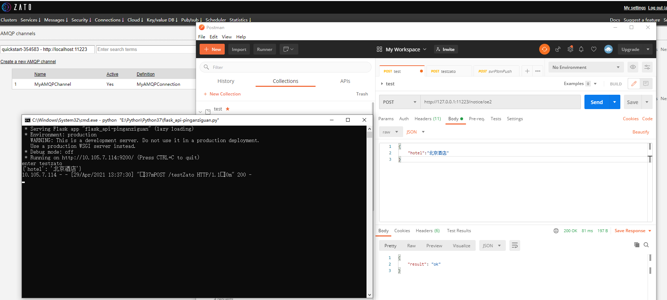Screen dimensions: 667x300
Task: Open the capture requests satellite icon
Action: pyautogui.click(x=558, y=49)
